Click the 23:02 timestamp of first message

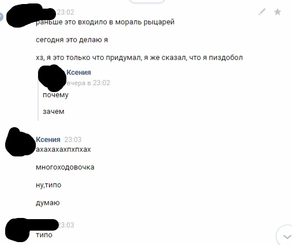(66, 12)
